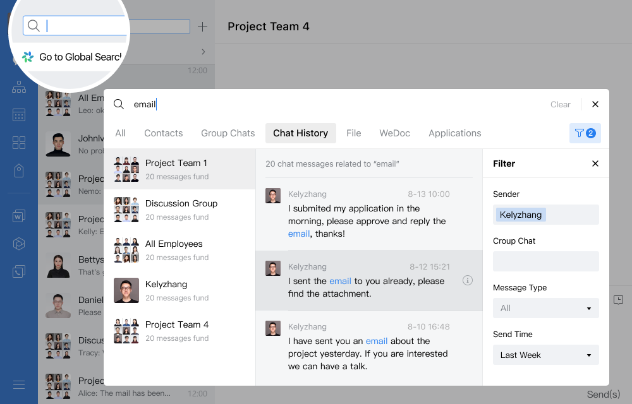Screen dimensions: 632x404
Task: Select Project Team 4 search result
Action: (179, 331)
